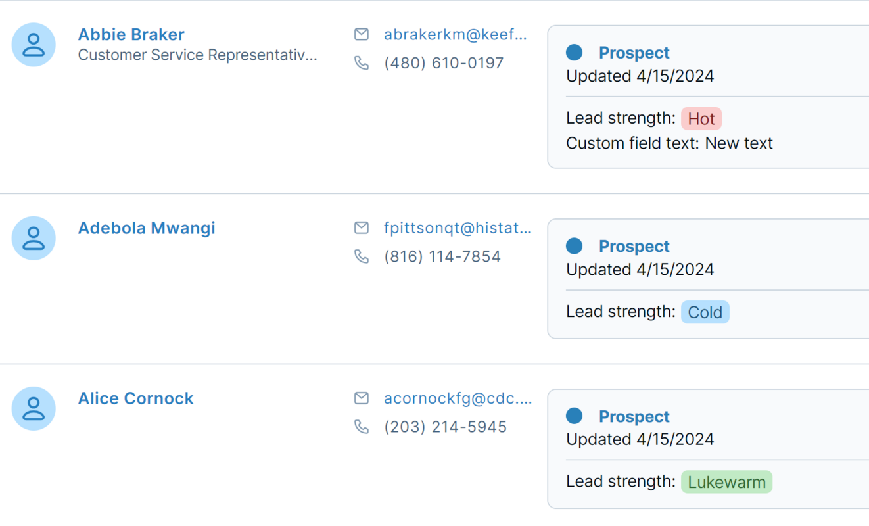
Task: Click the email envelope icon next to Abbie Braker
Action: 362,34
